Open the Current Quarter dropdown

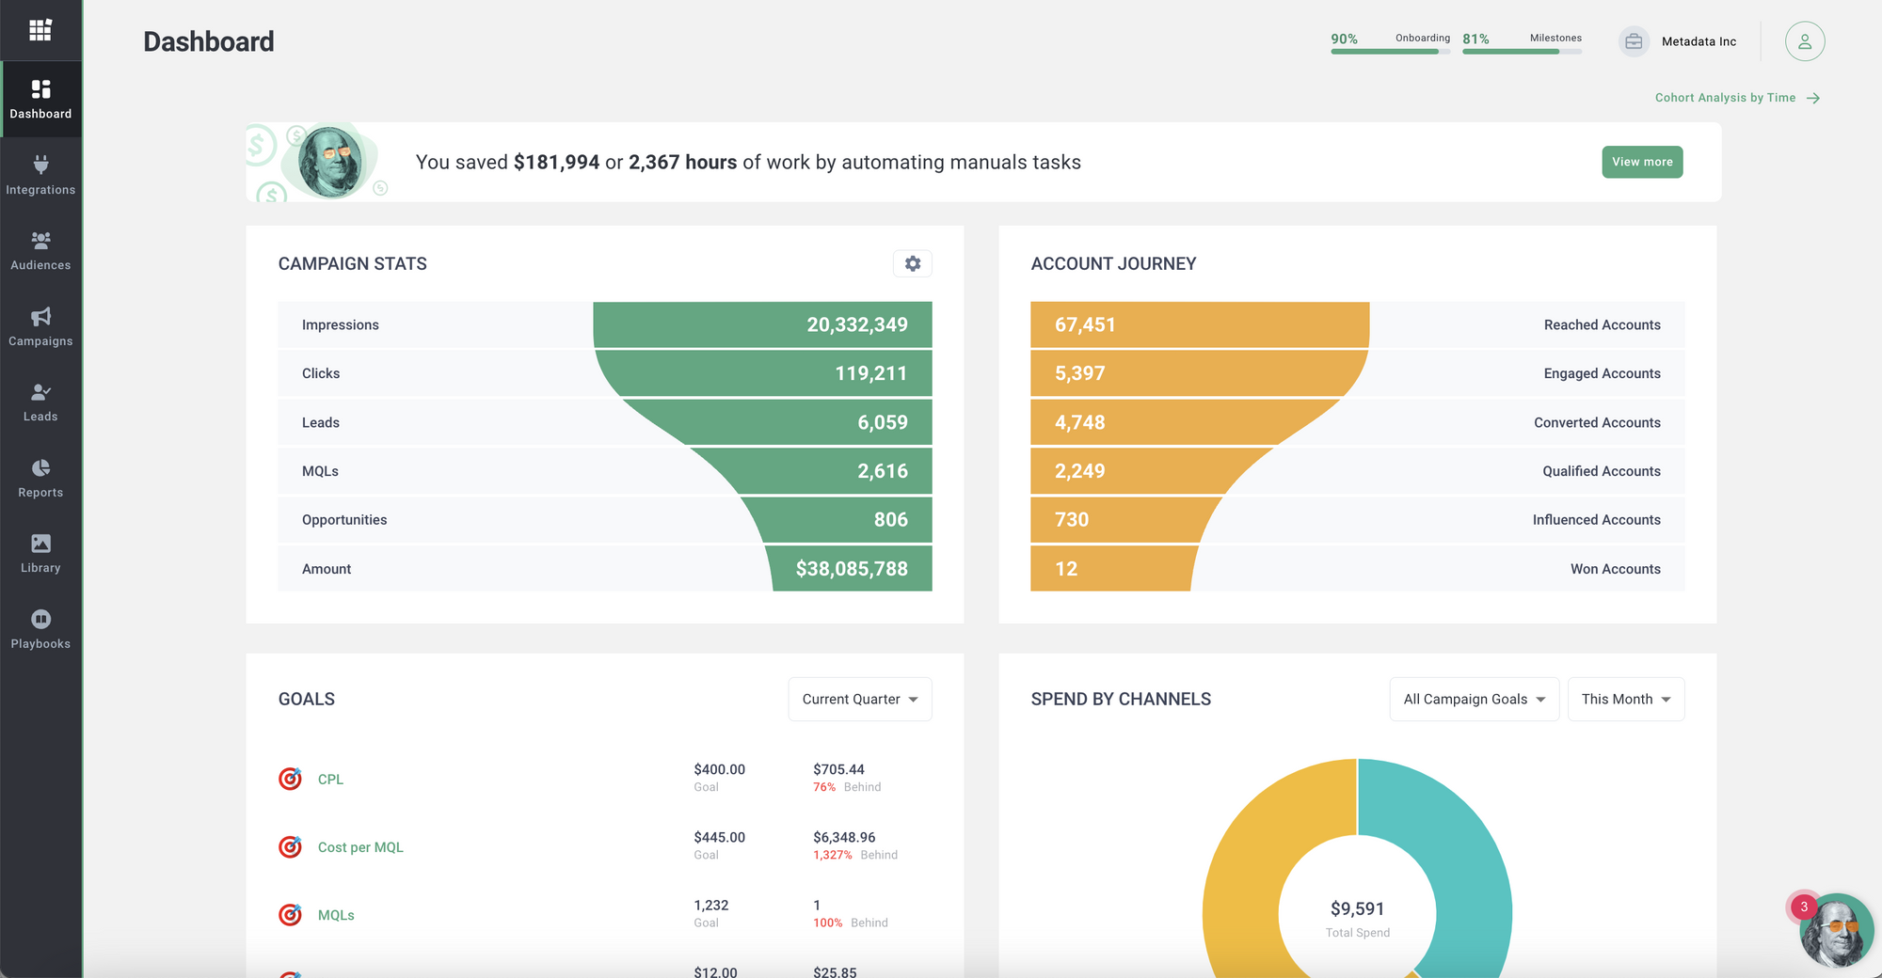point(860,699)
